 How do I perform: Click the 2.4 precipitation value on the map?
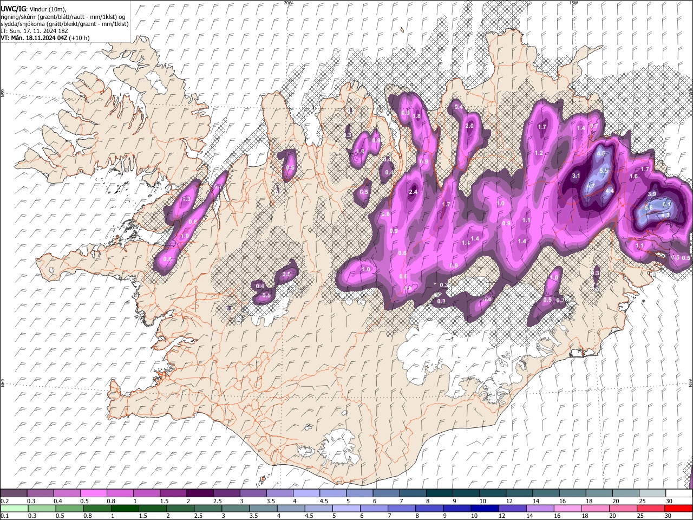(413, 192)
